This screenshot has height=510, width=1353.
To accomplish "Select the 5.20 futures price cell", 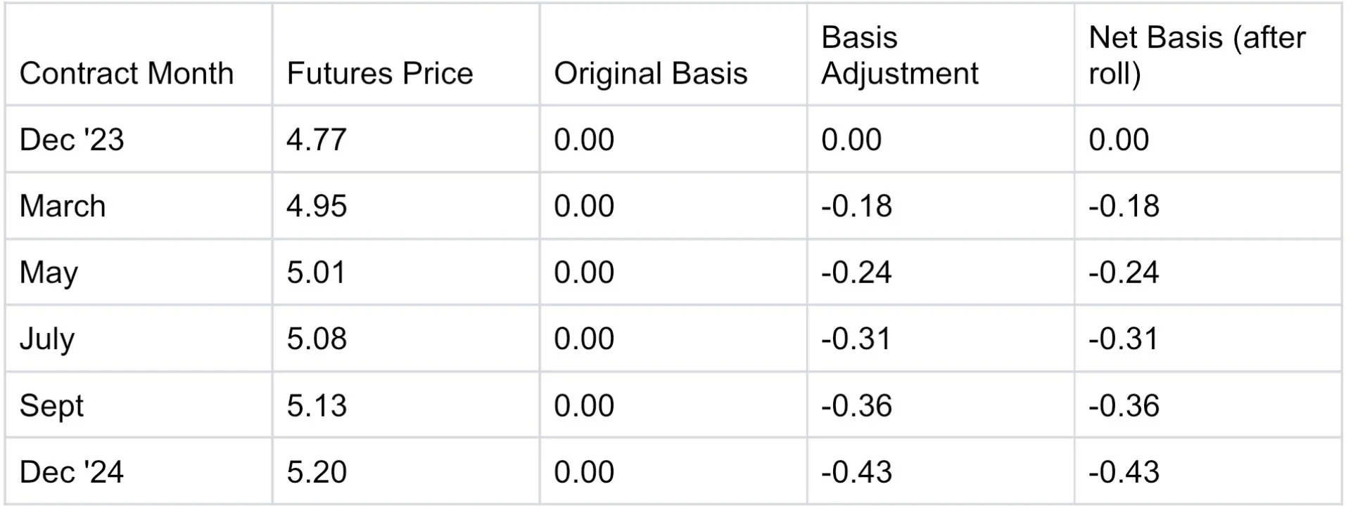I will [317, 472].
